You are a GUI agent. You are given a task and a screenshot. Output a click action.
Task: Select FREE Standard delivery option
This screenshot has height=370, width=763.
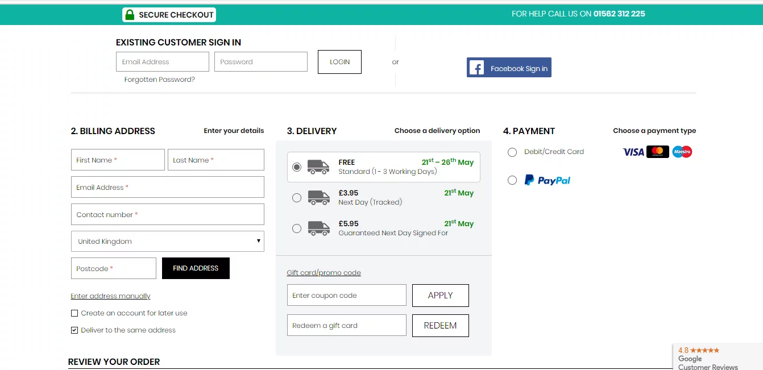297,167
